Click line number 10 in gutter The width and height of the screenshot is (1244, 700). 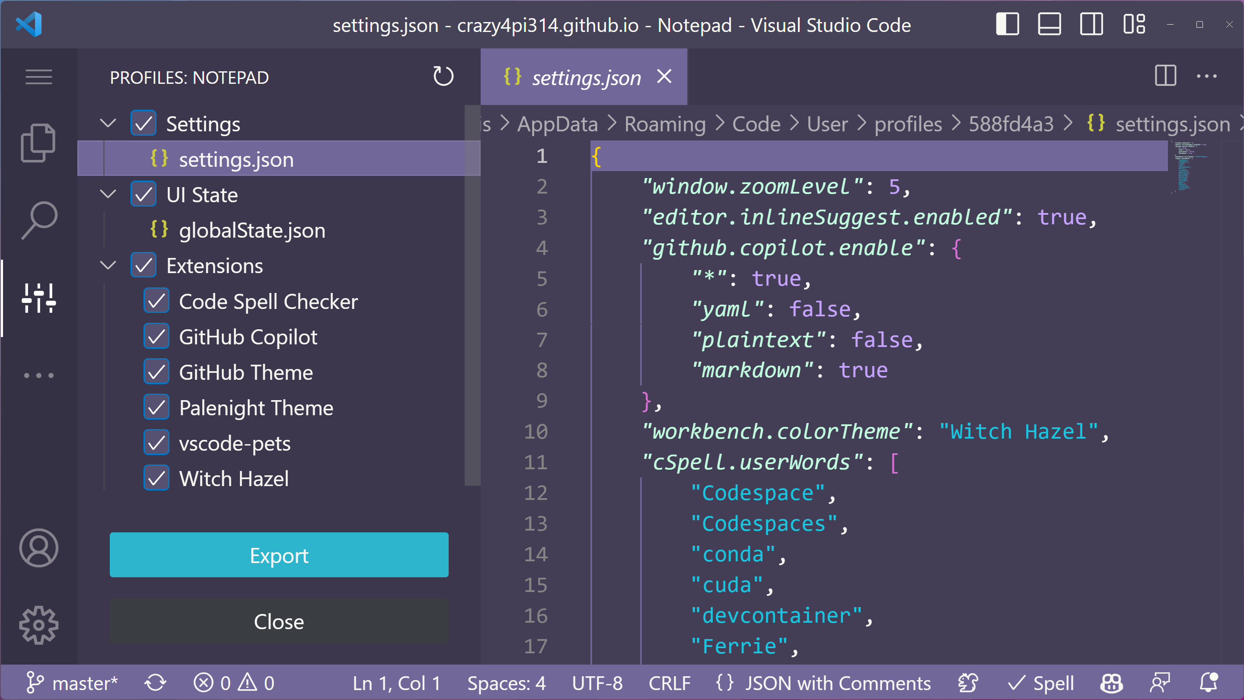pos(536,431)
